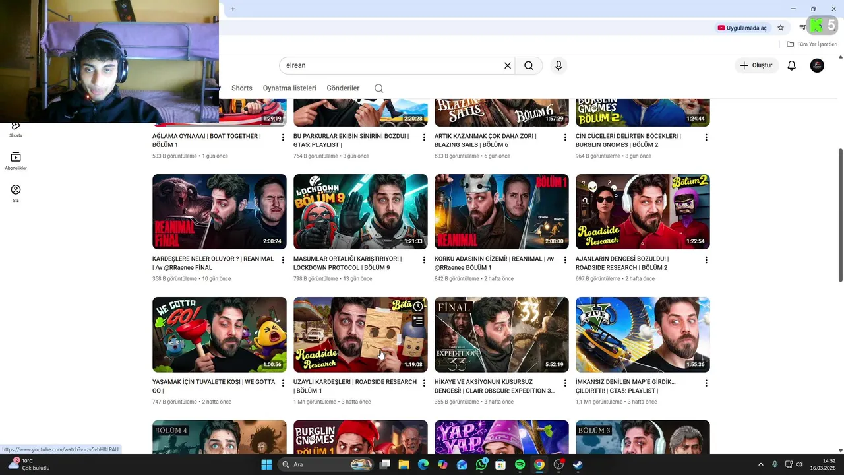Viewport: 844px width, 475px height.
Task: Play the Reanimal Bölüm 1 thumbnail
Action: pyautogui.click(x=502, y=212)
